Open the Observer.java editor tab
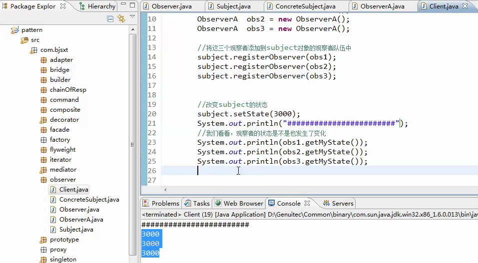478x263 pixels. click(x=171, y=6)
